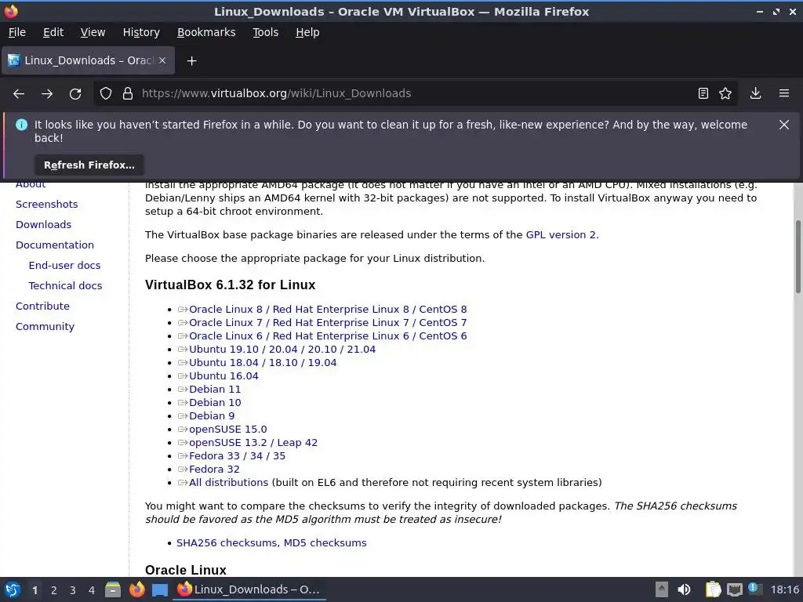This screenshot has width=803, height=602.
Task: Download the Debian 10 package
Action: [215, 402]
